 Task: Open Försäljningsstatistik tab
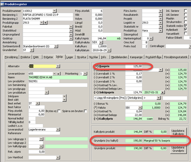pyautogui.click(x=176, y=57)
